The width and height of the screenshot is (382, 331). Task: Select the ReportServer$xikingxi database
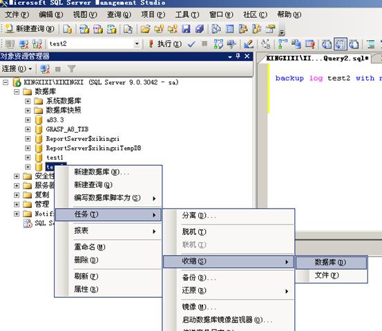[83, 139]
